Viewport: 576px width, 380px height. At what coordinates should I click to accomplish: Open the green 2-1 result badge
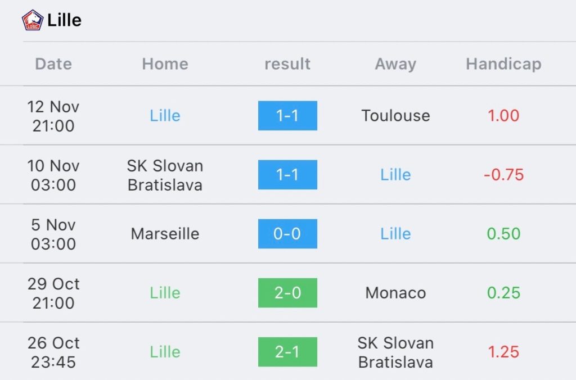click(287, 352)
